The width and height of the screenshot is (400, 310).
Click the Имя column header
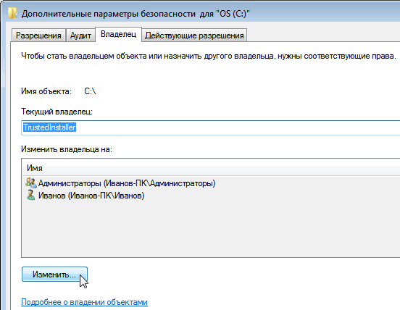click(211, 168)
